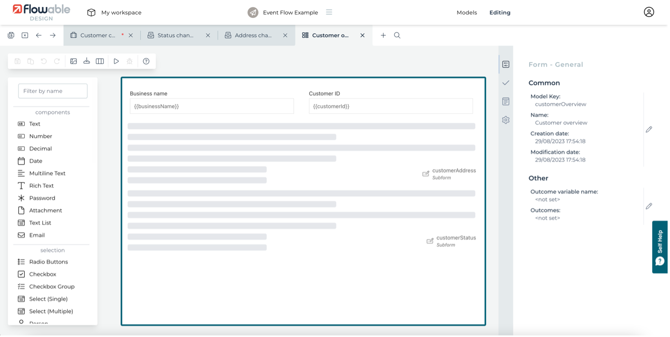670x337 pixels.
Task: Open the Event Flow Example hamburger menu
Action: coord(329,12)
